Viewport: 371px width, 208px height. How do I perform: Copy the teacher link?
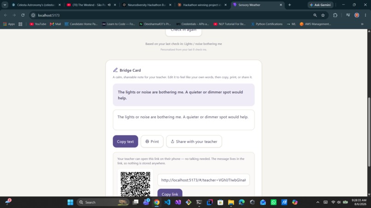[x=170, y=194]
